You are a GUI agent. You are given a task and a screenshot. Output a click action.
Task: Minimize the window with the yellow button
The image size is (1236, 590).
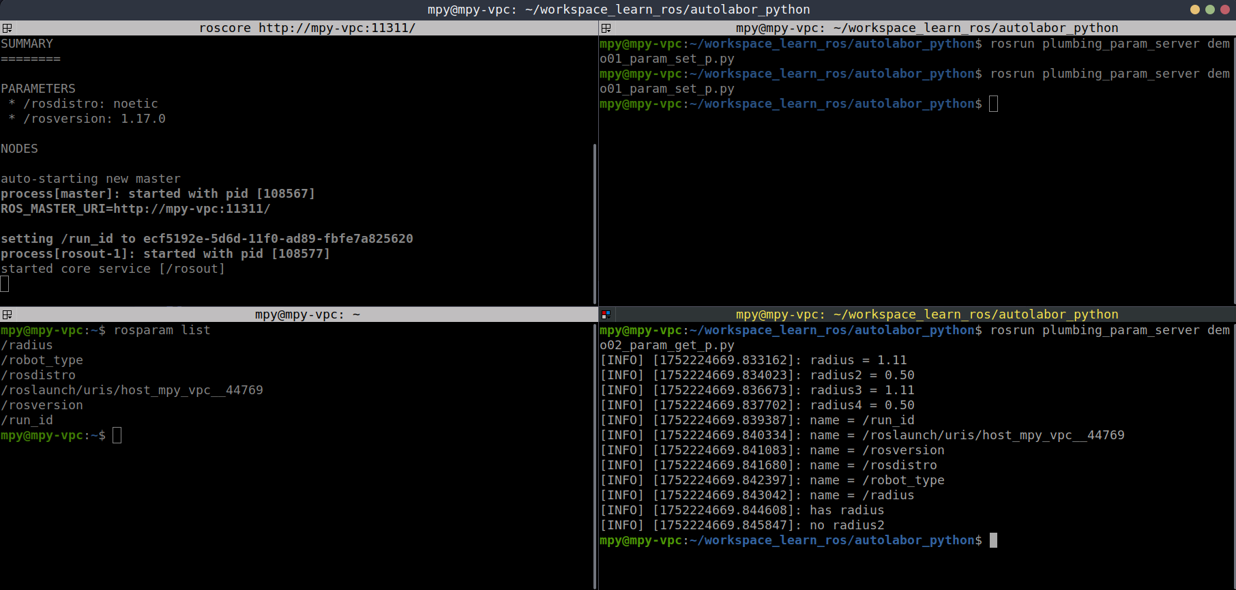pyautogui.click(x=1194, y=10)
